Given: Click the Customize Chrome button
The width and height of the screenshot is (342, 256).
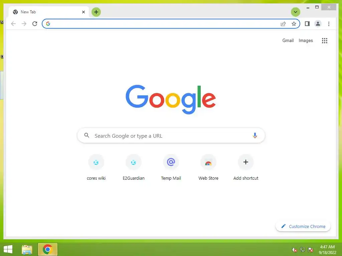Looking at the screenshot, I should (303, 226).
